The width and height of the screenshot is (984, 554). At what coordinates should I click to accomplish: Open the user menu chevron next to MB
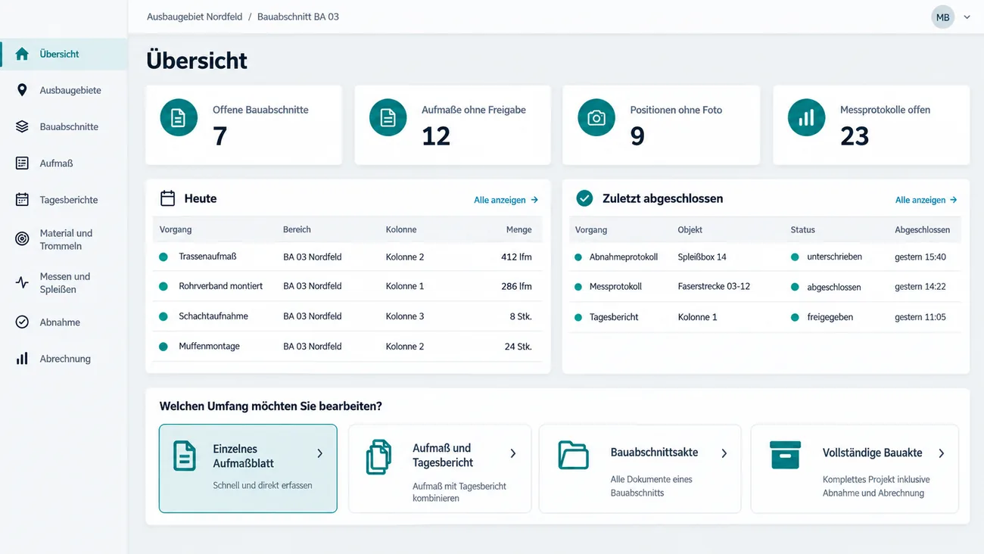click(x=967, y=17)
